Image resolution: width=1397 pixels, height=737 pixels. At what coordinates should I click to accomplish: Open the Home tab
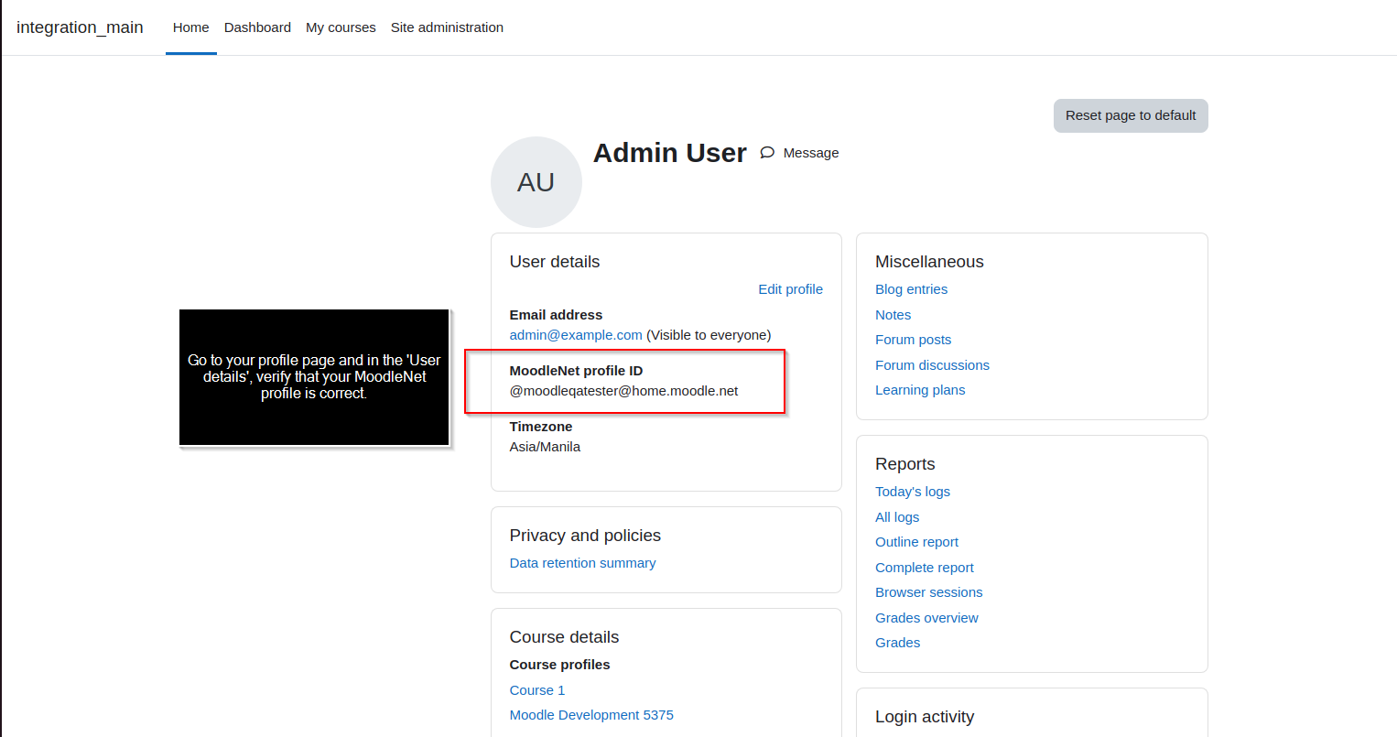click(191, 27)
